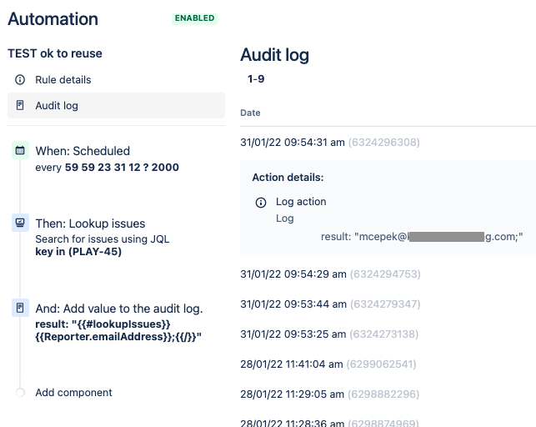Collapse audit entry 31/01/22 09:54:31 am
Screen dimensions: 536x427
click(x=293, y=143)
